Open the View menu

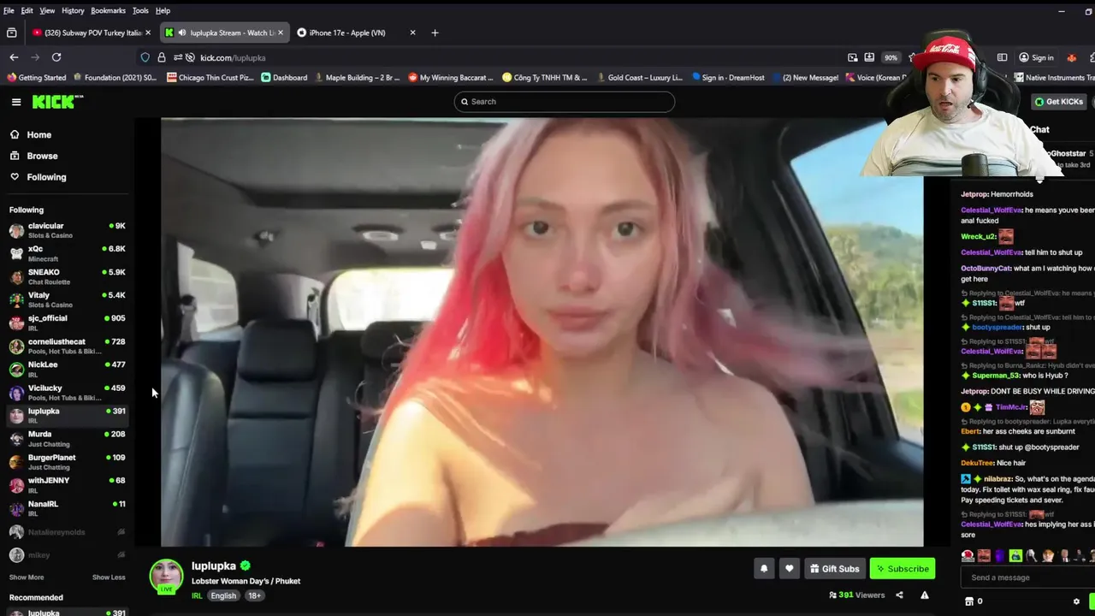pos(47,10)
